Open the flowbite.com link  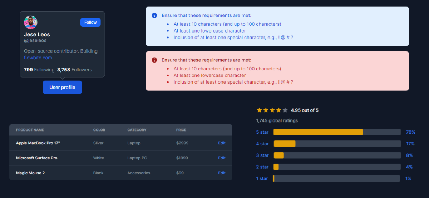point(38,58)
